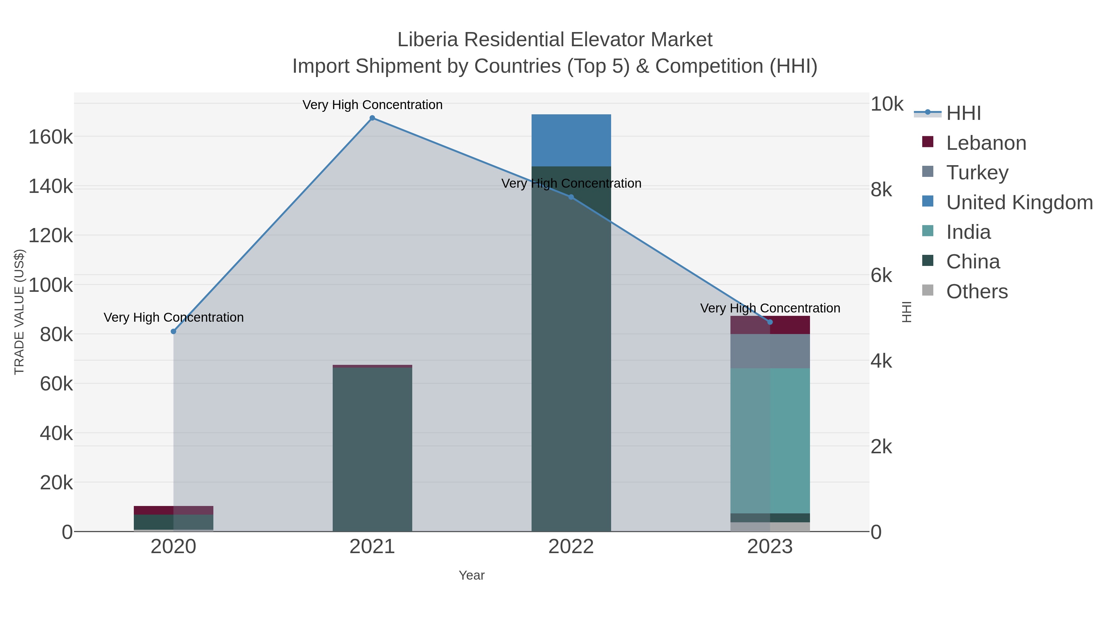
Task: Click the Others gray legend swatch
Action: (928, 290)
